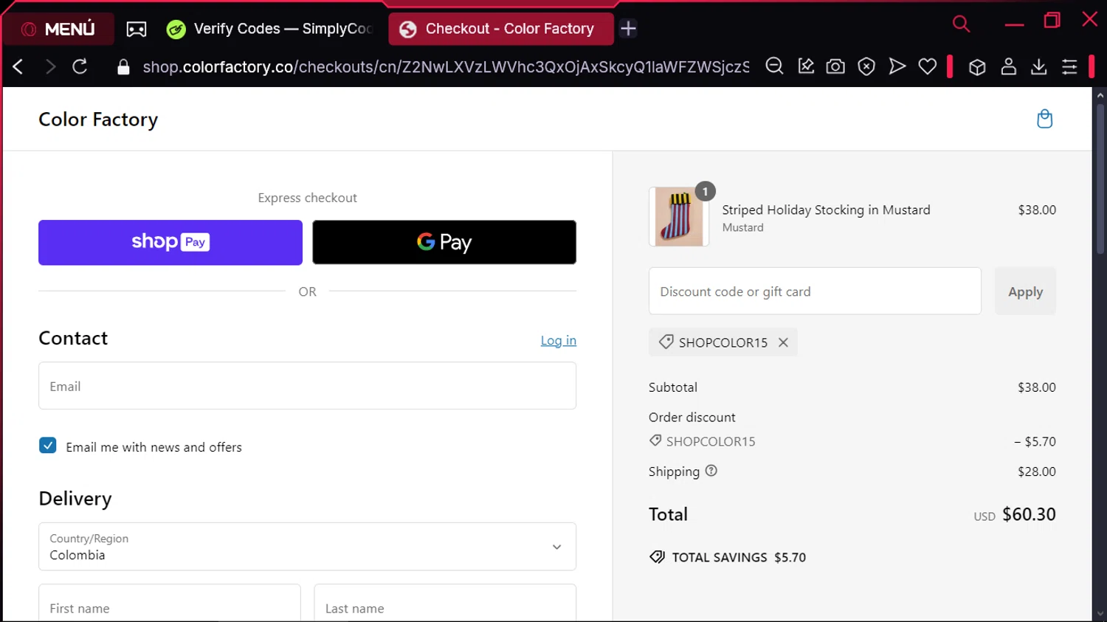Open the extensions cube icon

pos(977,67)
